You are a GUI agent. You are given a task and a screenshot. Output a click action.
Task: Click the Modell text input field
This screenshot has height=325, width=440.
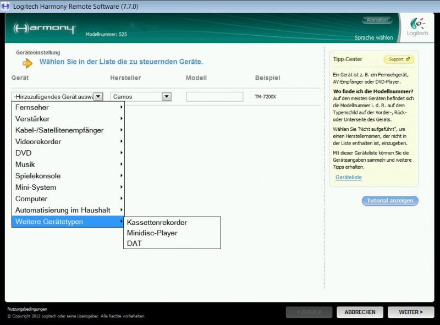pyautogui.click(x=215, y=97)
